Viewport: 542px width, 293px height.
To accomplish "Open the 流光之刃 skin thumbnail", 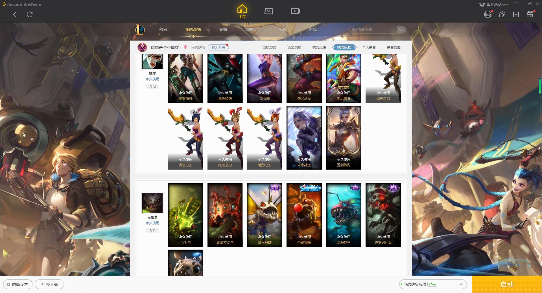I will (x=383, y=79).
